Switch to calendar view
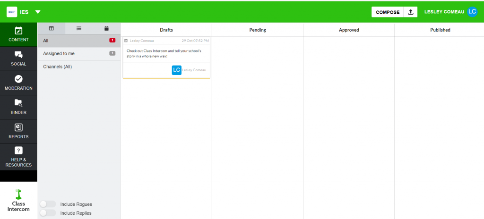The height and width of the screenshot is (219, 484). point(106,28)
